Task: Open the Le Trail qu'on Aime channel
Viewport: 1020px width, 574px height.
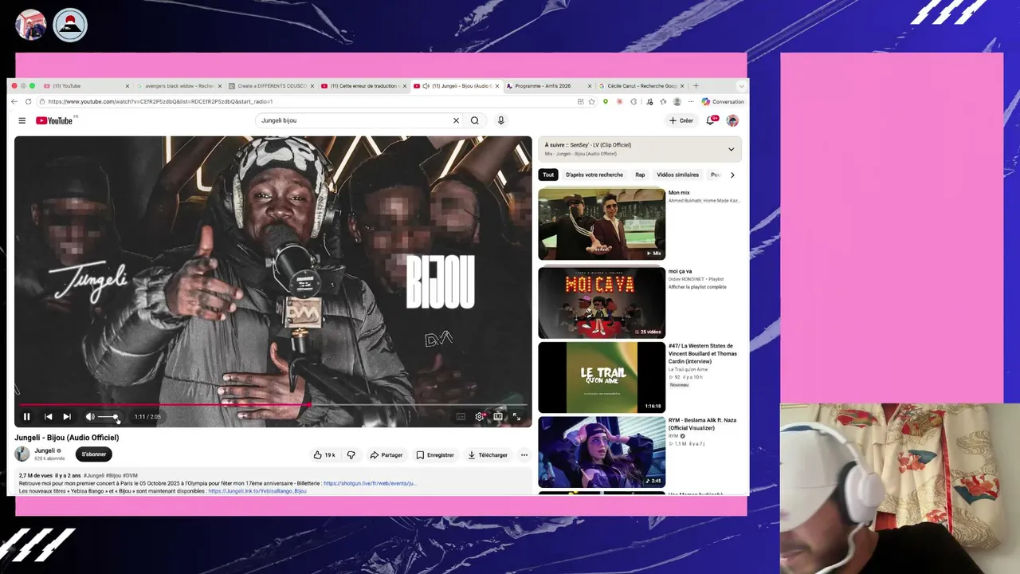Action: click(688, 369)
